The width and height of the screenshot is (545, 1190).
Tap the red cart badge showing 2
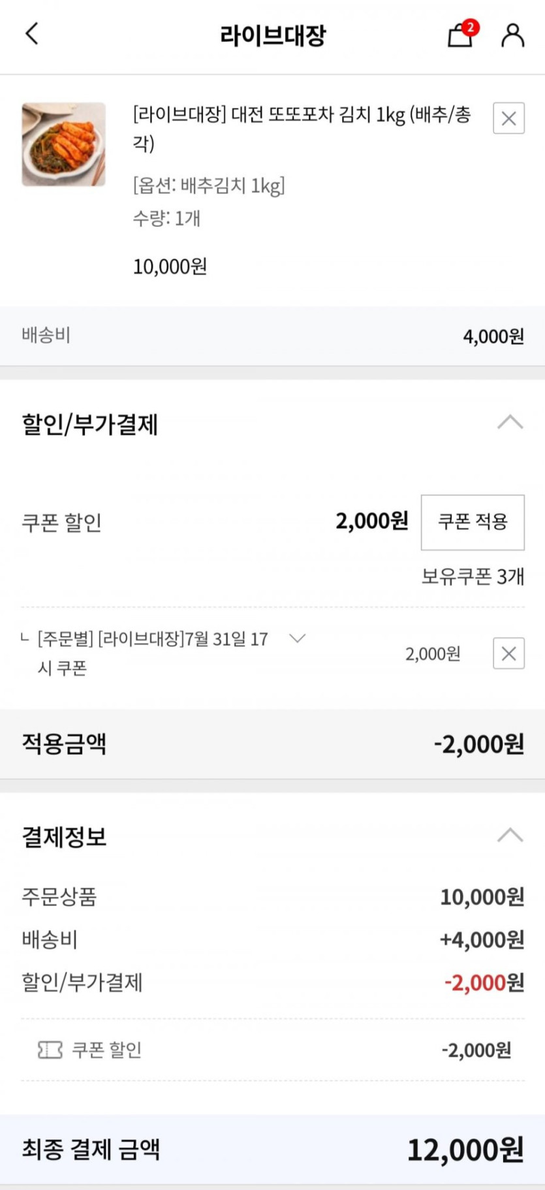point(470,27)
